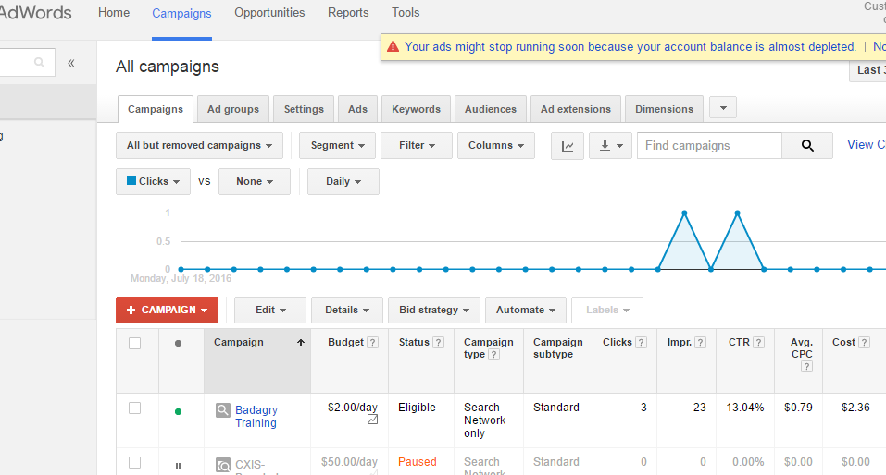Collapse the sidebar with double-chevron icon
Image resolution: width=886 pixels, height=475 pixels.
[x=71, y=63]
